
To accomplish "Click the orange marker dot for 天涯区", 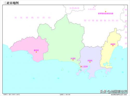I will click(x=73, y=60).
